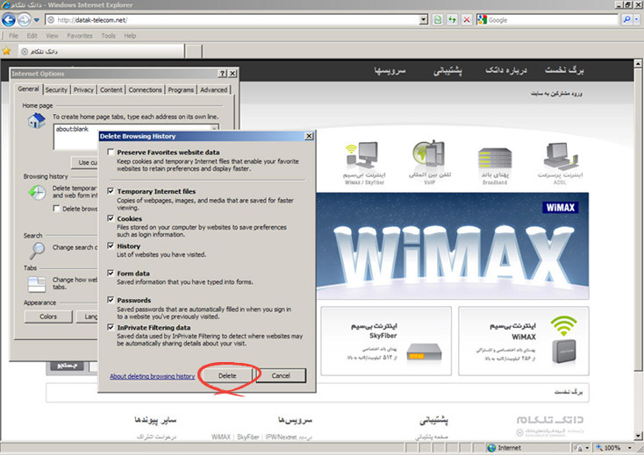The height and width of the screenshot is (455, 644).
Task: Open the File menu
Action: click(x=13, y=36)
